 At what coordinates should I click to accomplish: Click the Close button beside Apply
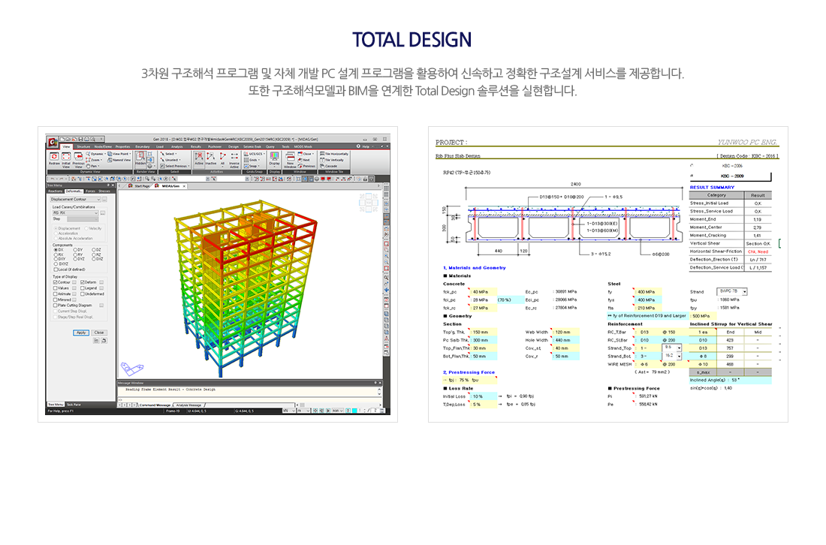click(x=98, y=333)
